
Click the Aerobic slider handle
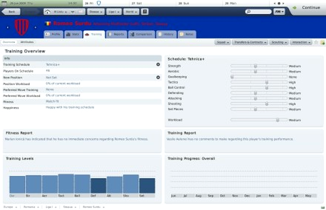pyautogui.click(x=256, y=72)
